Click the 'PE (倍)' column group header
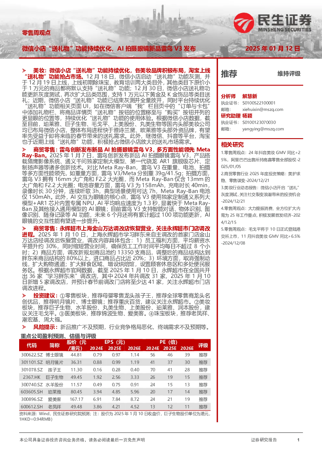This screenshot has width=322, height=455. click(168, 342)
